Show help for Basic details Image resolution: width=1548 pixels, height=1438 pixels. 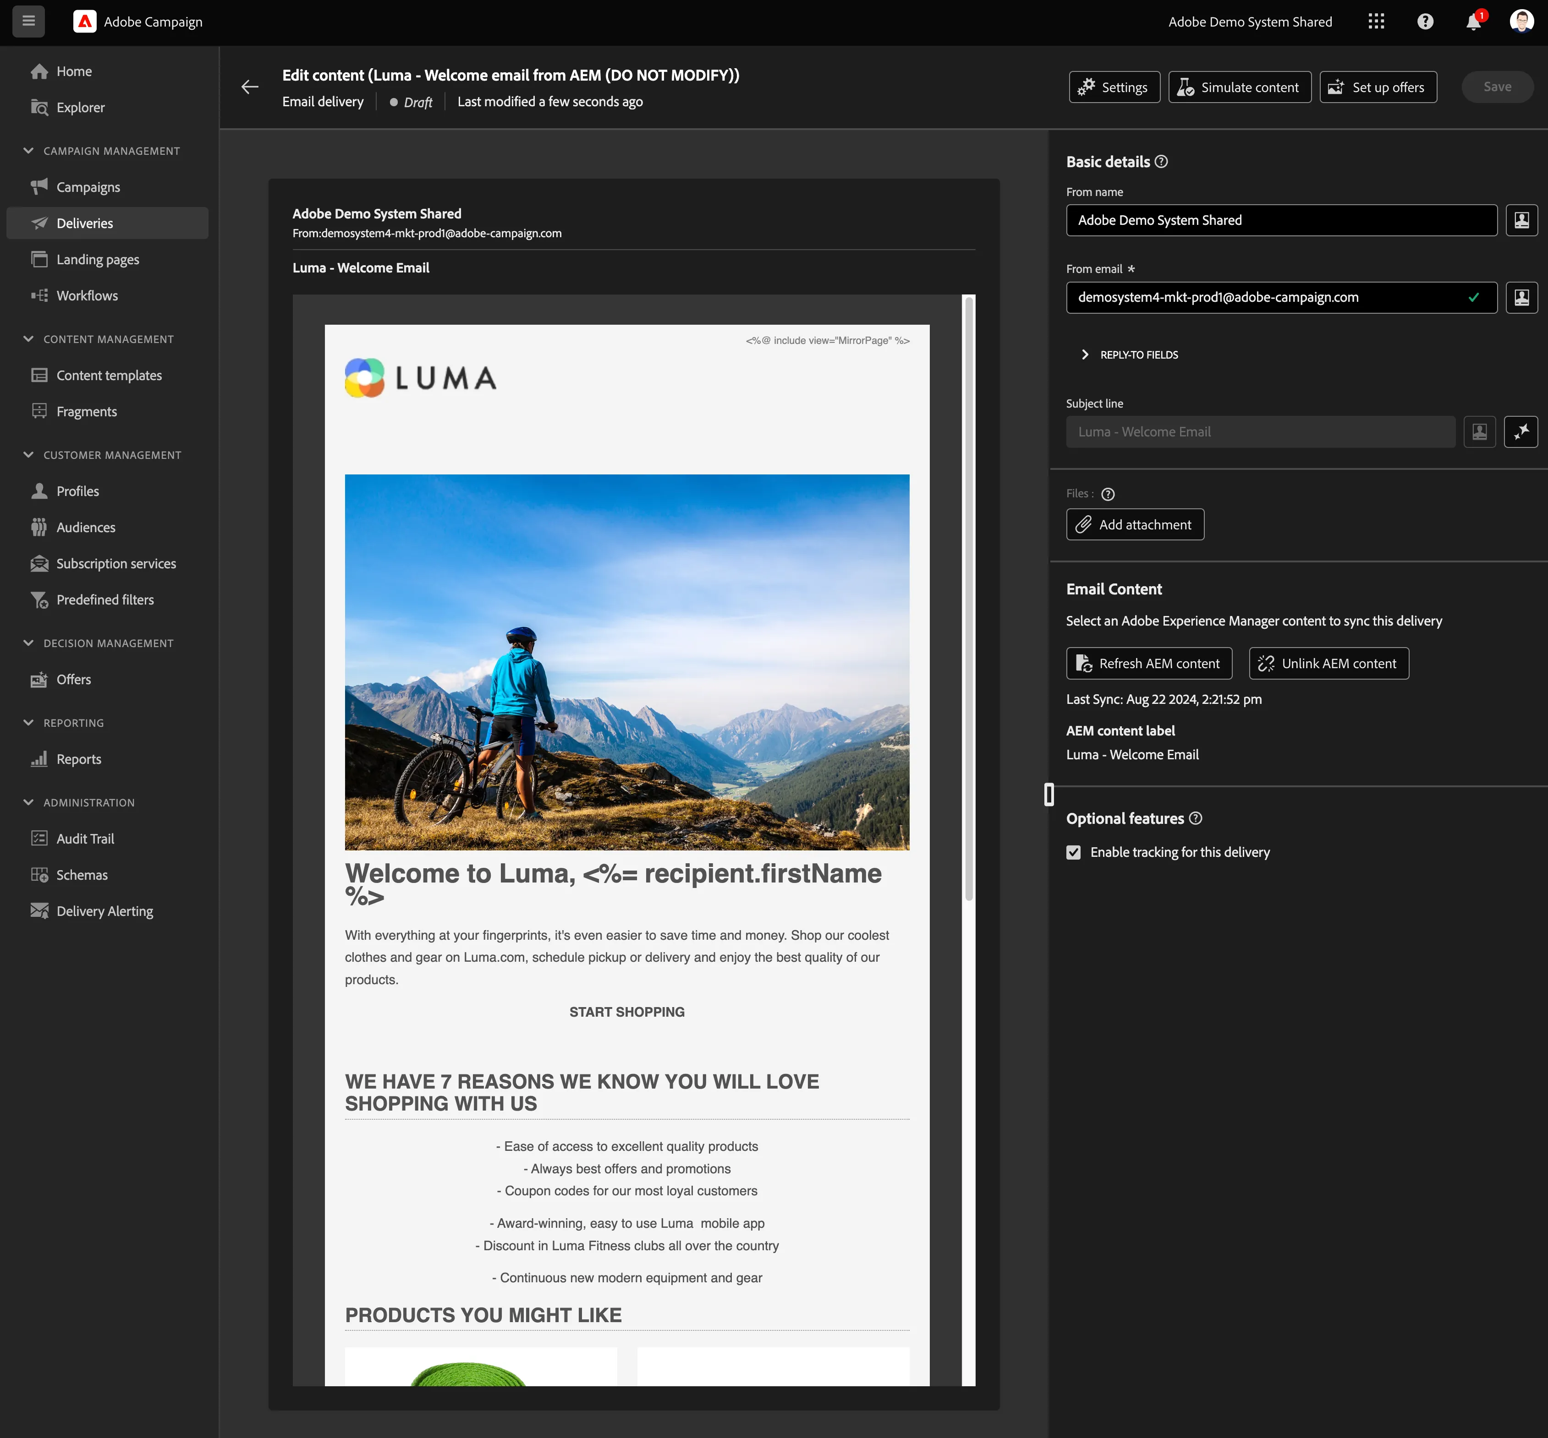pos(1161,162)
